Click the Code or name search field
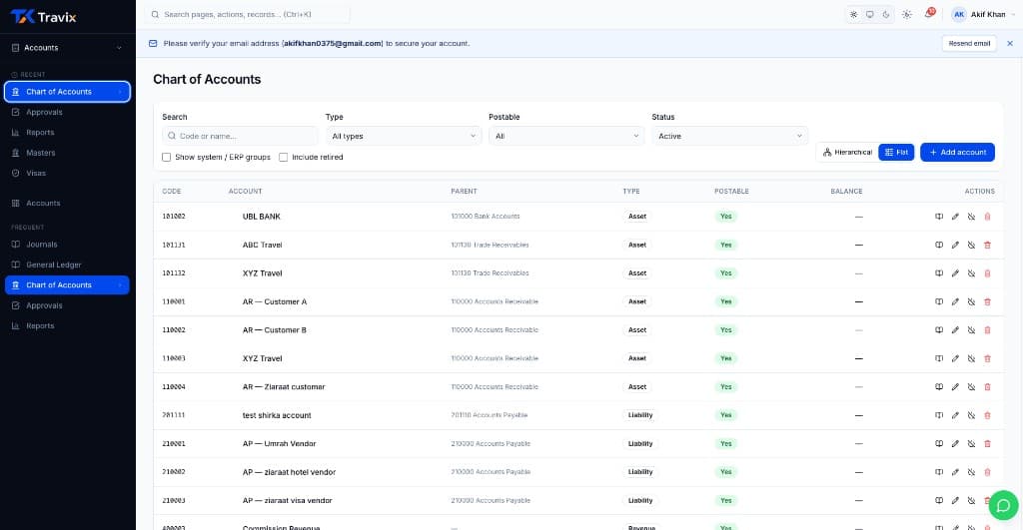This screenshot has height=530, width=1023. tap(240, 137)
